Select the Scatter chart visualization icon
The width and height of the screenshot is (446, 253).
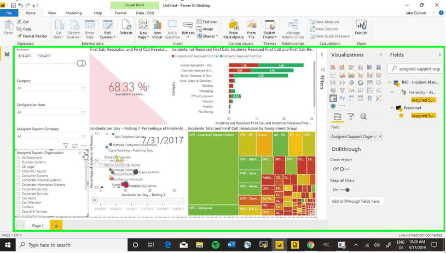[342, 83]
